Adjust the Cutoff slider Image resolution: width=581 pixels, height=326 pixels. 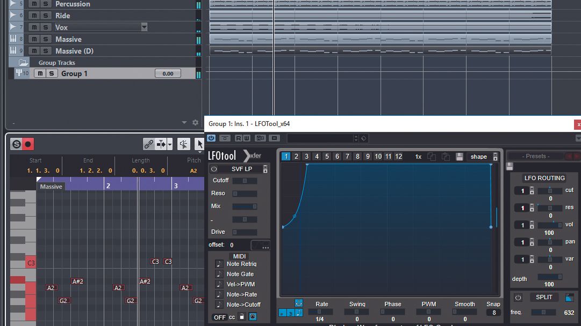pyautogui.click(x=245, y=181)
